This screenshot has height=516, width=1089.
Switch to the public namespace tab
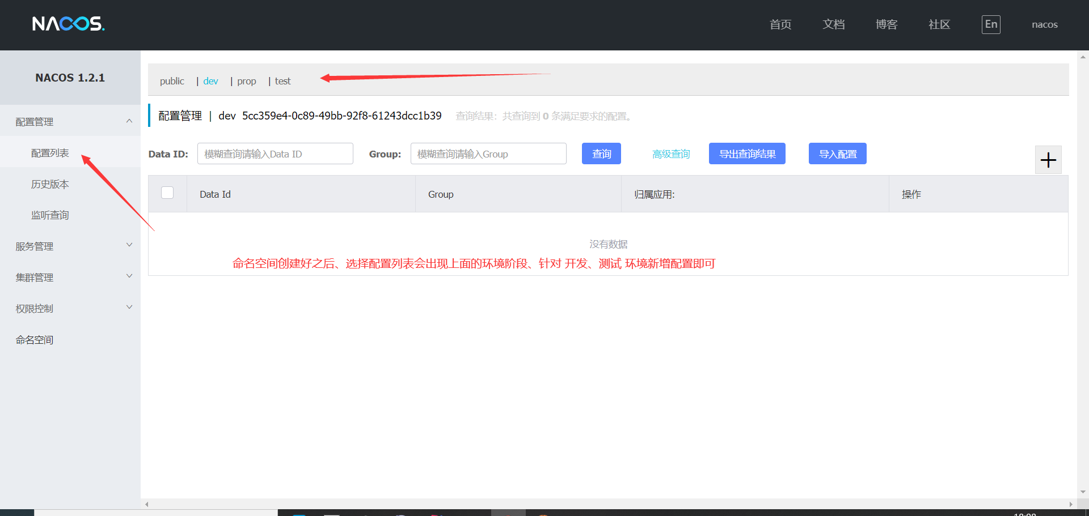pyautogui.click(x=172, y=81)
